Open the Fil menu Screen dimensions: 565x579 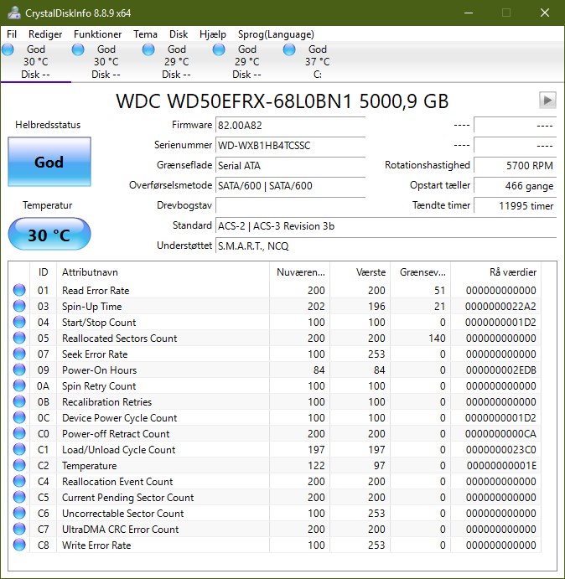(12, 34)
